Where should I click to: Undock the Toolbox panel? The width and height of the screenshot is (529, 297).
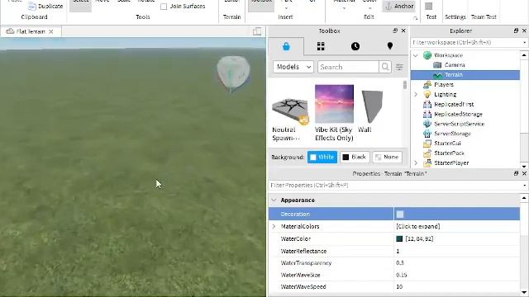(395, 31)
